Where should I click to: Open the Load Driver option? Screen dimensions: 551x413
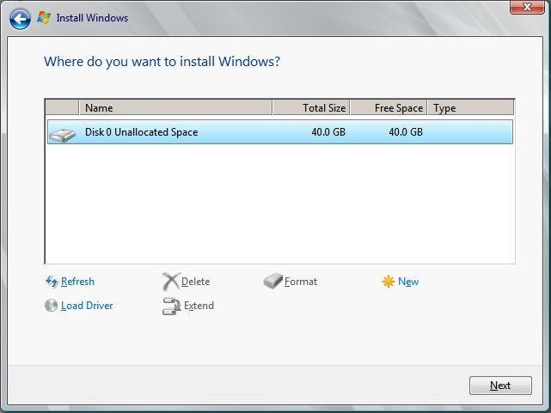click(87, 306)
